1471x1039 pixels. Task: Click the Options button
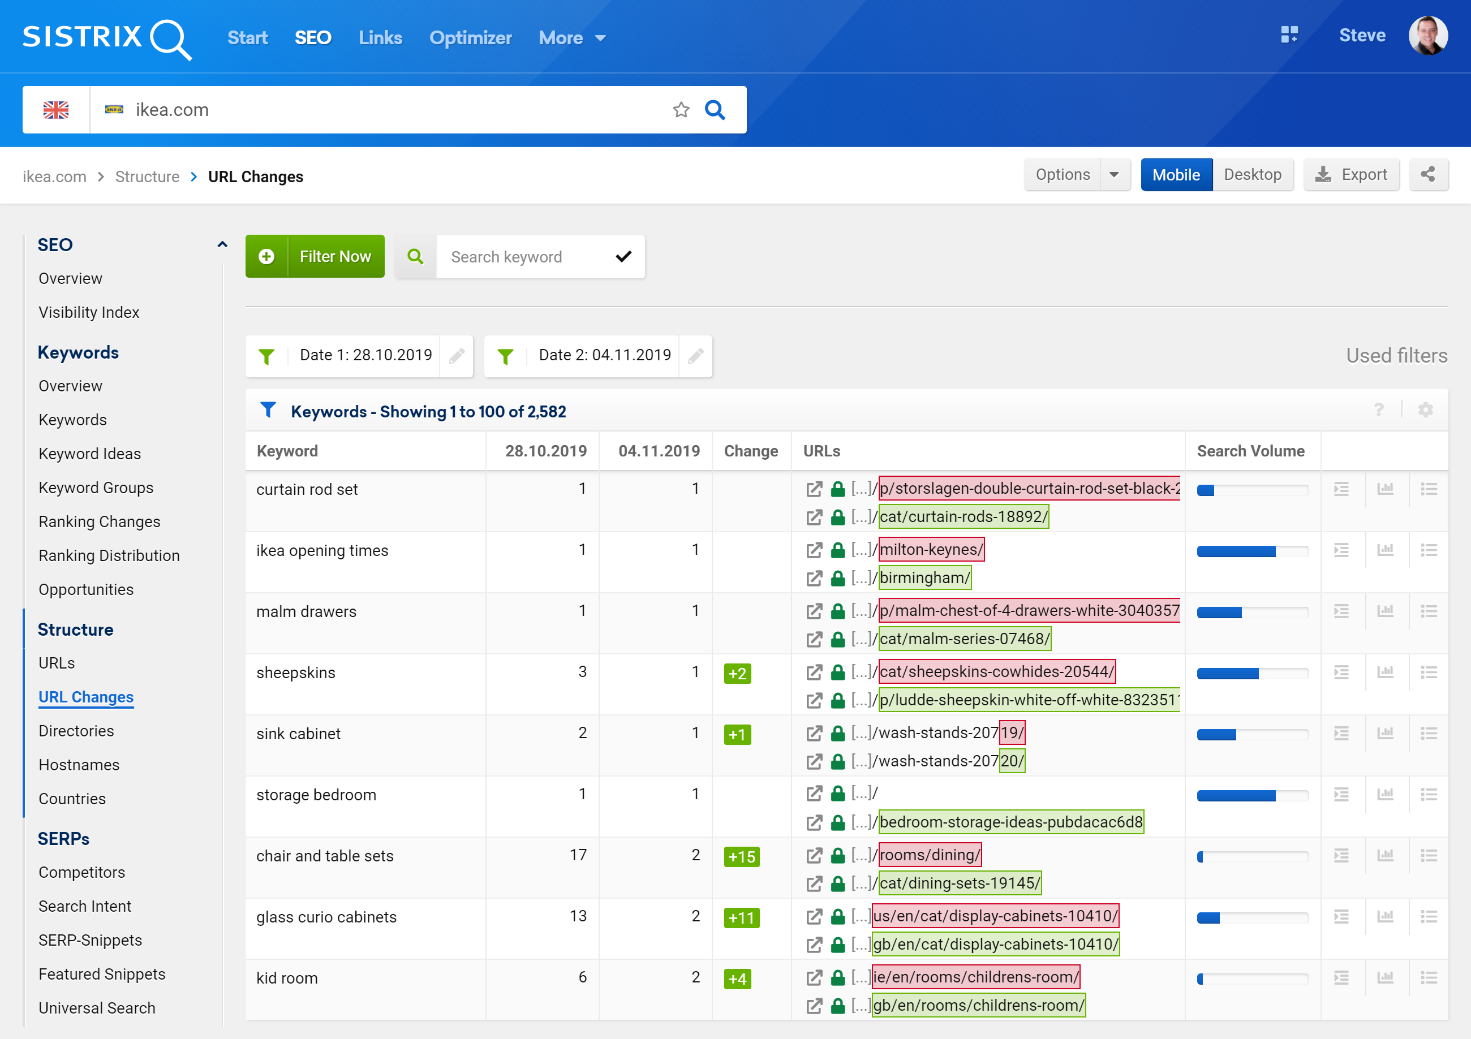[1063, 174]
